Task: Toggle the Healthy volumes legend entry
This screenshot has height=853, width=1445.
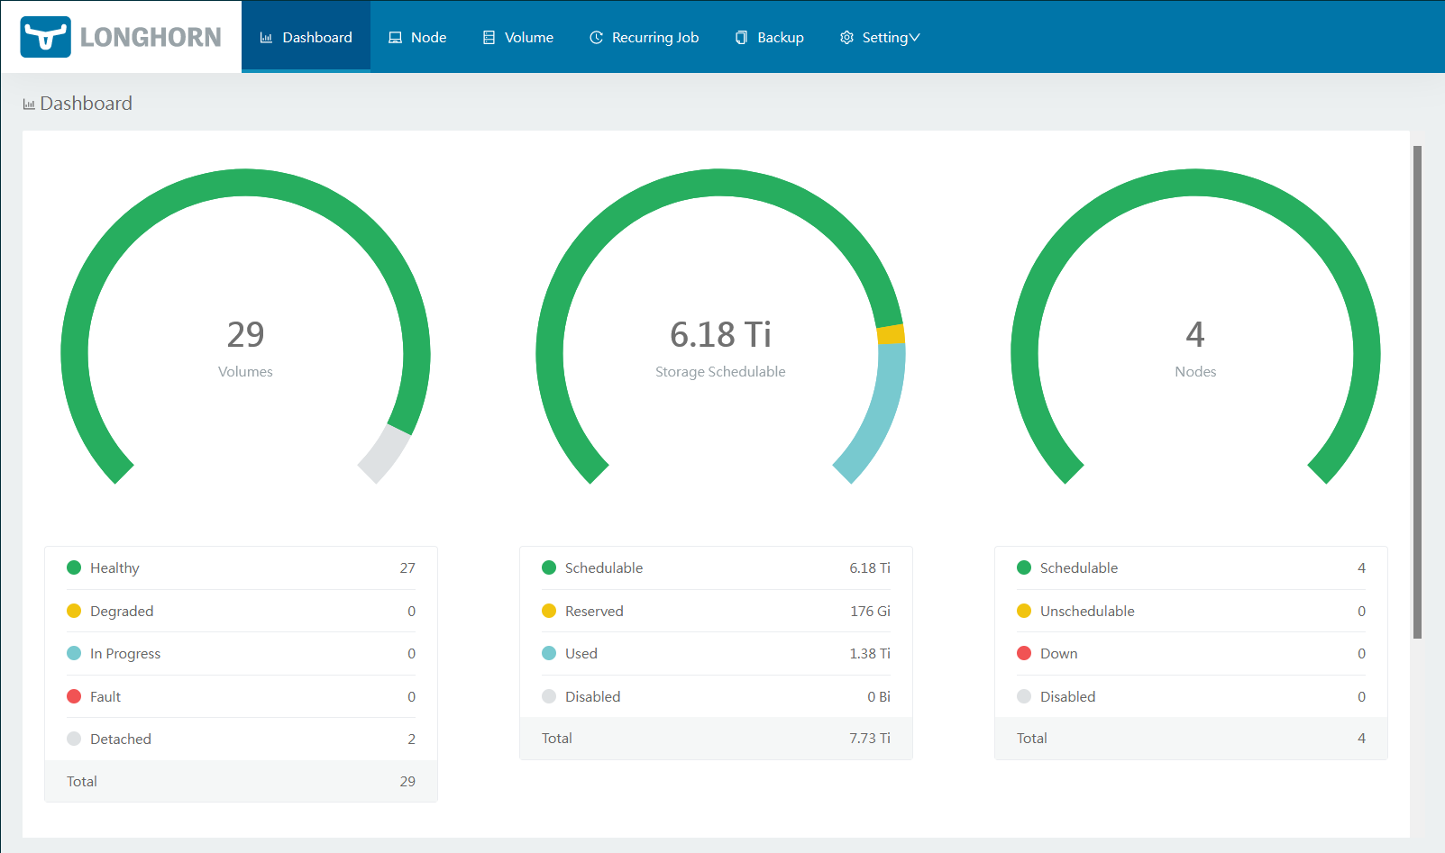Action: 114,567
